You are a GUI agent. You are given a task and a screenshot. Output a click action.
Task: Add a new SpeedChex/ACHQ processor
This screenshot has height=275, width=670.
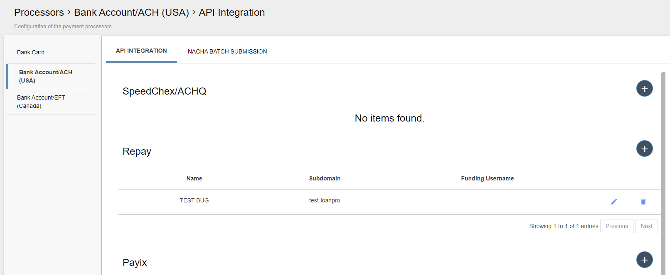[644, 88]
